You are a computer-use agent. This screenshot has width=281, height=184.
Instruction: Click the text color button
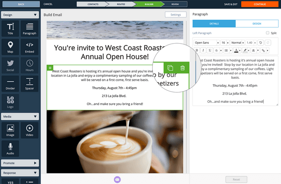click(236, 51)
